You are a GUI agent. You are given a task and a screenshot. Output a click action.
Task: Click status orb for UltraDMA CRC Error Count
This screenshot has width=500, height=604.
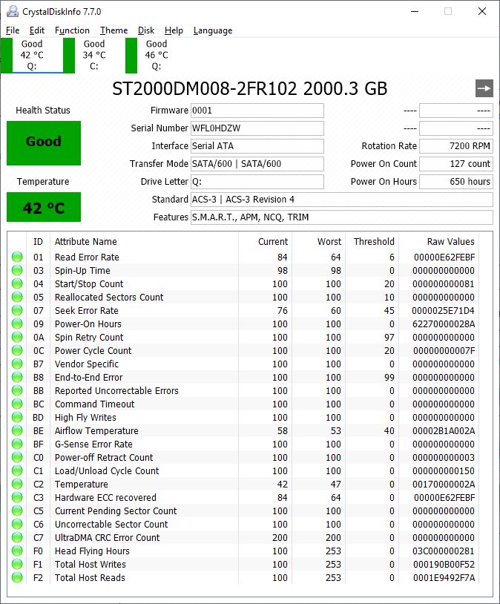17,537
